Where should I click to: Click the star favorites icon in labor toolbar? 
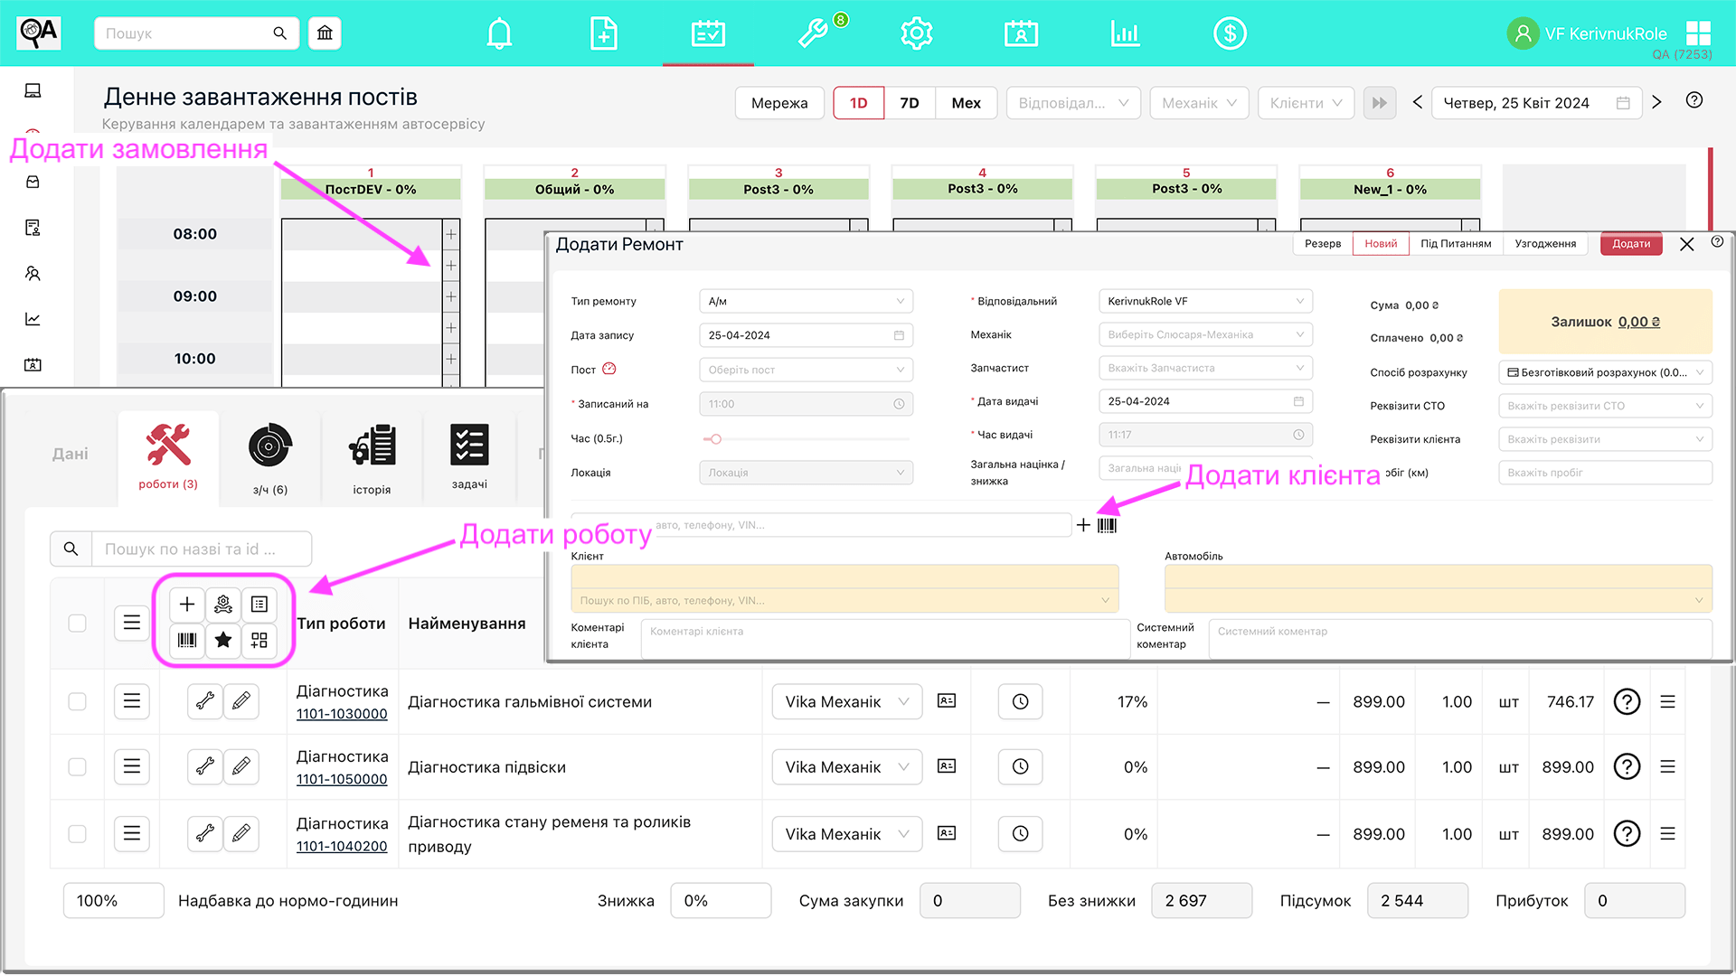[x=223, y=640]
